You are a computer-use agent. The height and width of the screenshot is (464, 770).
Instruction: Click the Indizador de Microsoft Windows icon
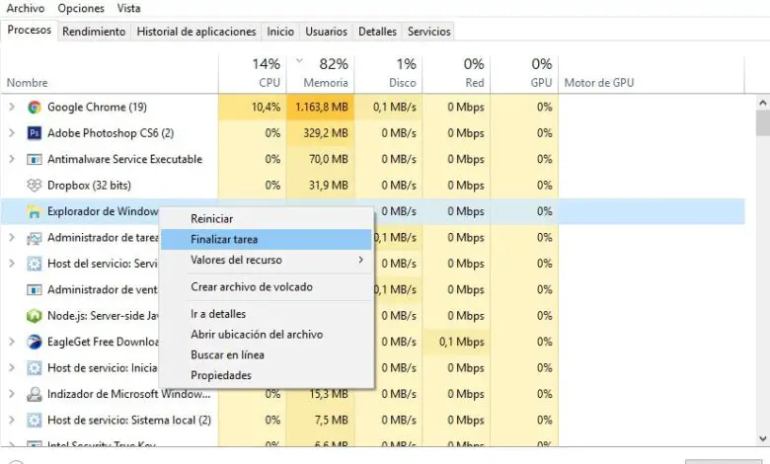click(35, 394)
